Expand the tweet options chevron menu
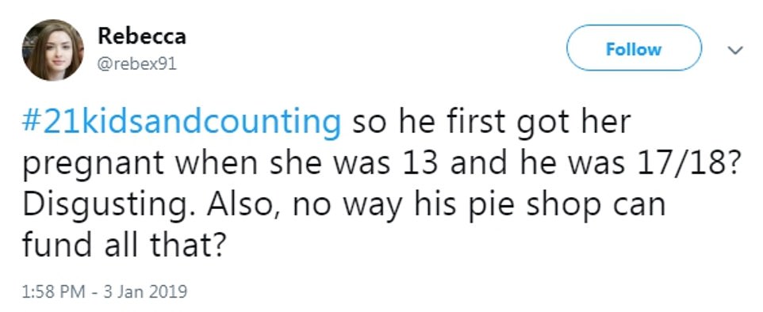 point(737,50)
